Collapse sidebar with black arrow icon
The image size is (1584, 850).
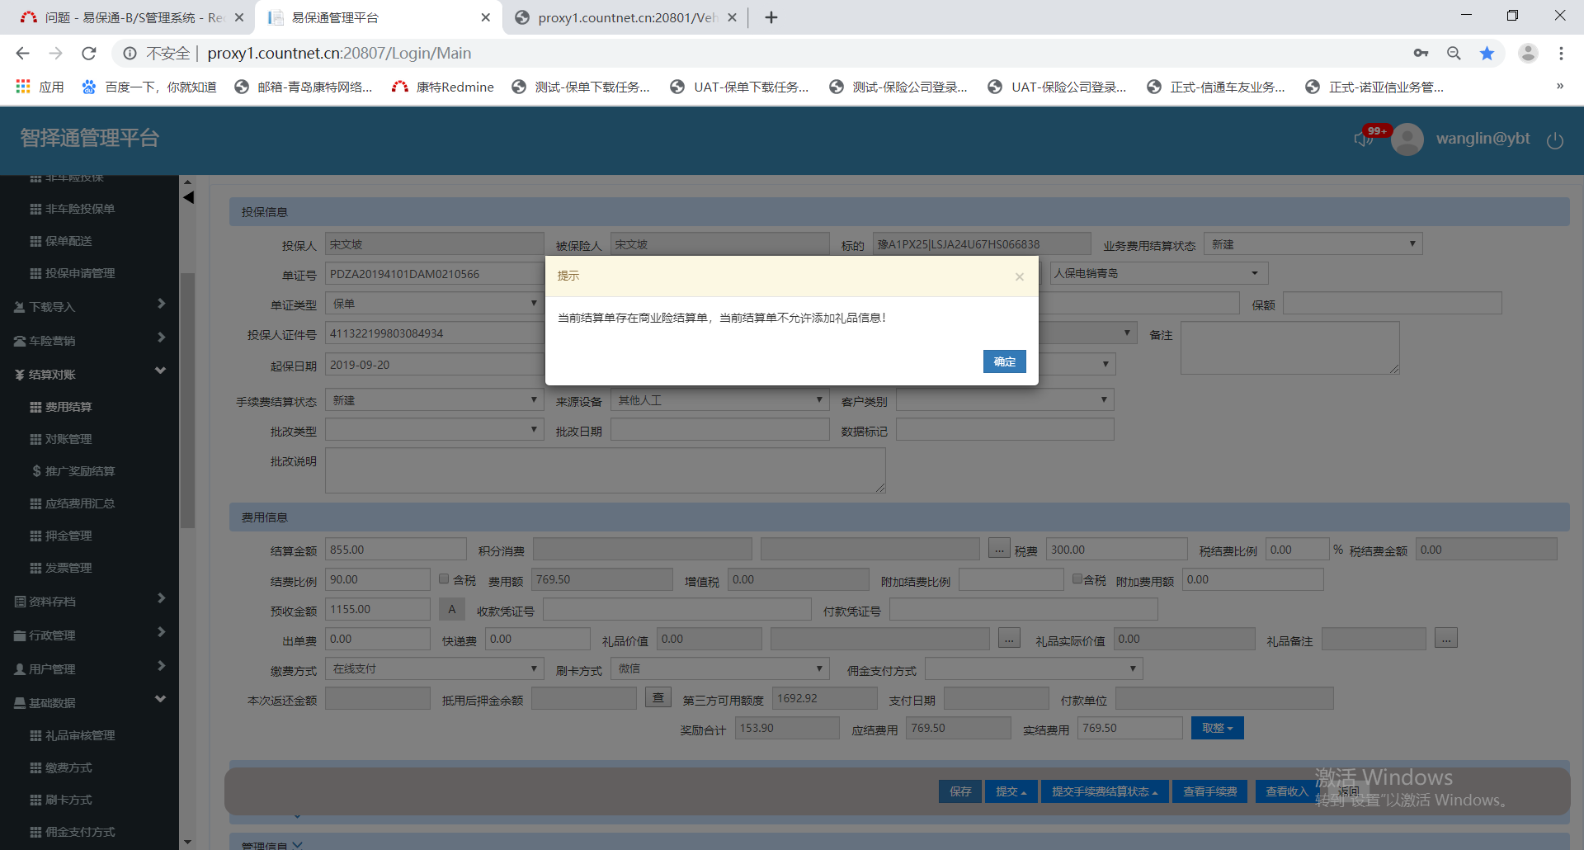tap(189, 198)
